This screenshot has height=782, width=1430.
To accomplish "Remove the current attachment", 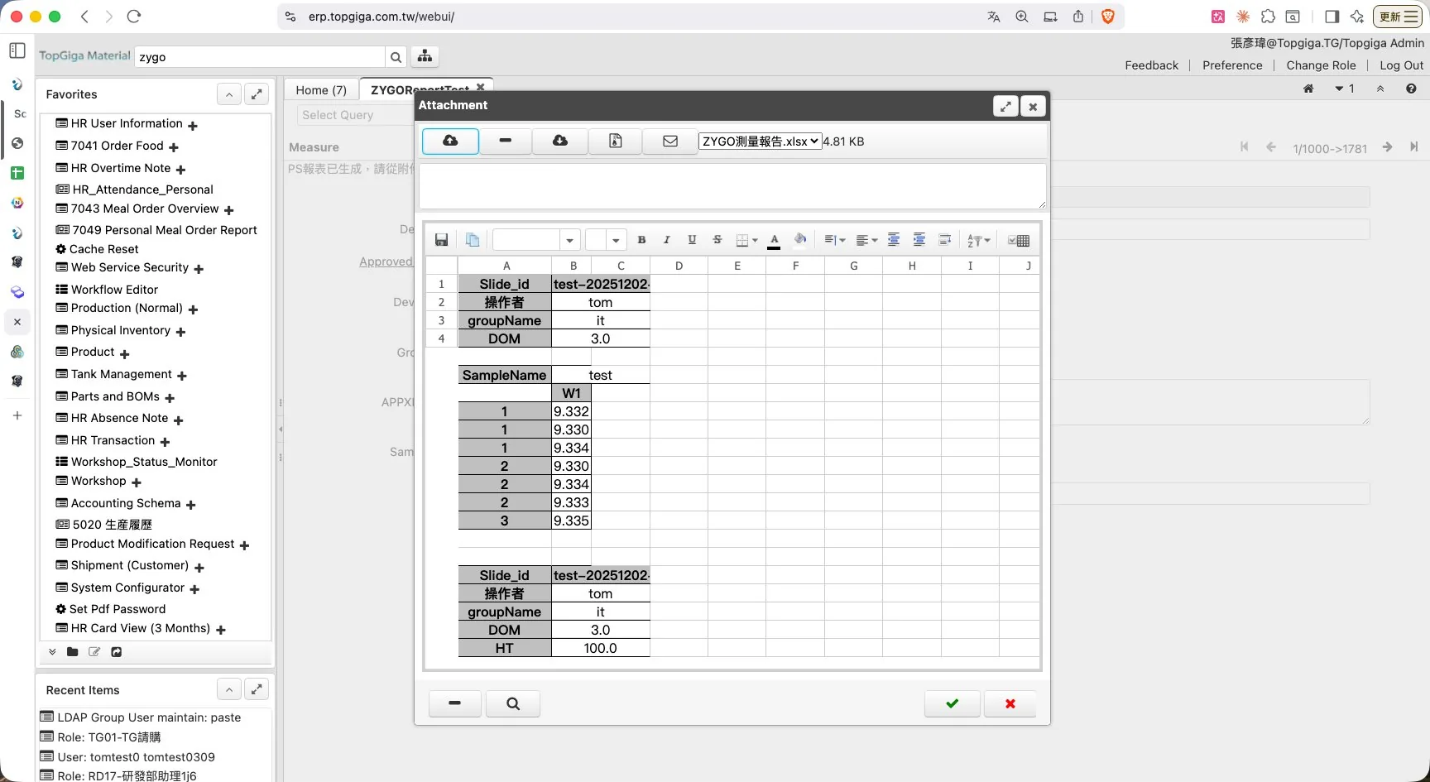I will (x=505, y=141).
